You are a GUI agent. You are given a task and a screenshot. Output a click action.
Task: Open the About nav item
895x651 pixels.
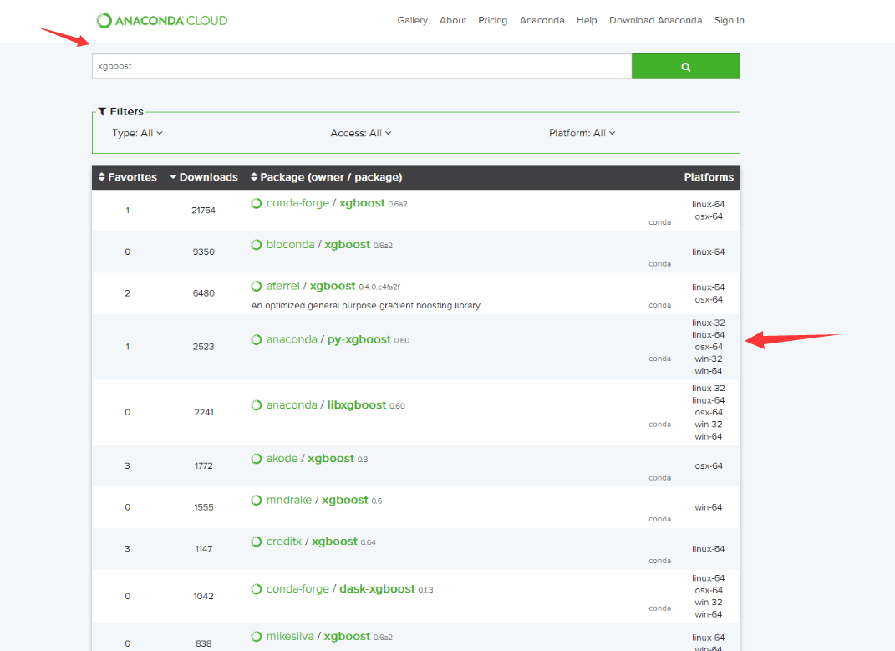[453, 21]
